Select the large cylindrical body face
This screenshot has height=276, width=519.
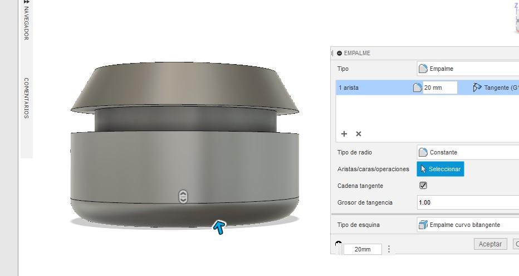(x=185, y=166)
